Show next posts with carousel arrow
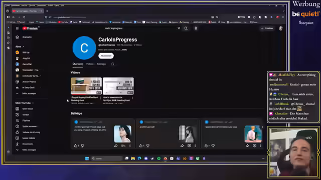The width and height of the screenshot is (321, 180). (262, 127)
